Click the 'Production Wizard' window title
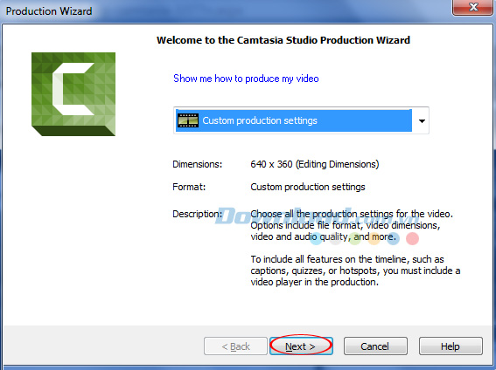Image resolution: width=496 pixels, height=370 pixels. (49, 11)
